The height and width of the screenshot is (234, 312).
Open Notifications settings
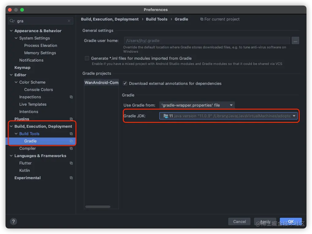31,60
